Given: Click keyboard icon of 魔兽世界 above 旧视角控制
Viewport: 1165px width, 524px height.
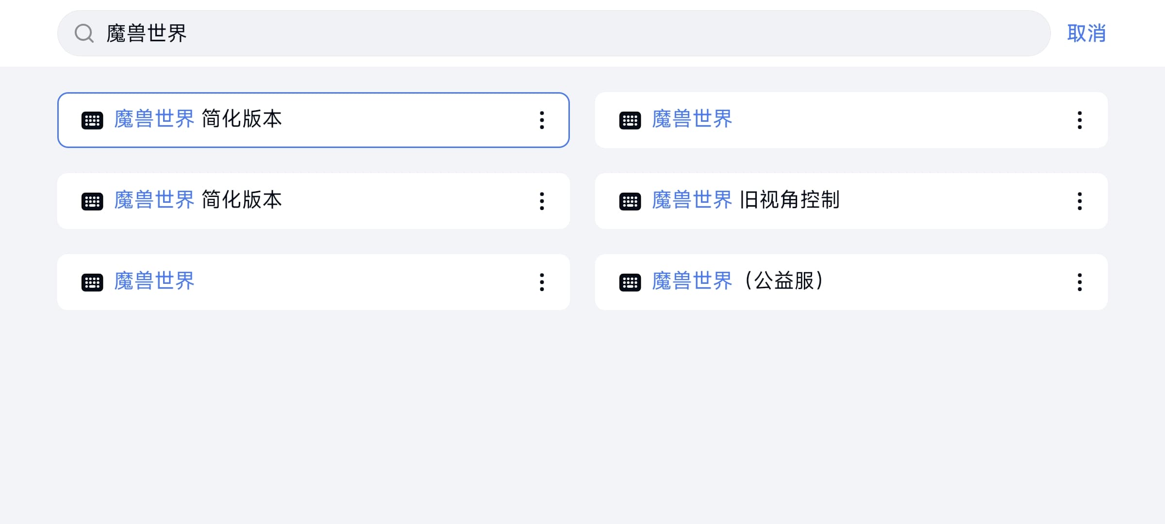Looking at the screenshot, I should point(630,120).
